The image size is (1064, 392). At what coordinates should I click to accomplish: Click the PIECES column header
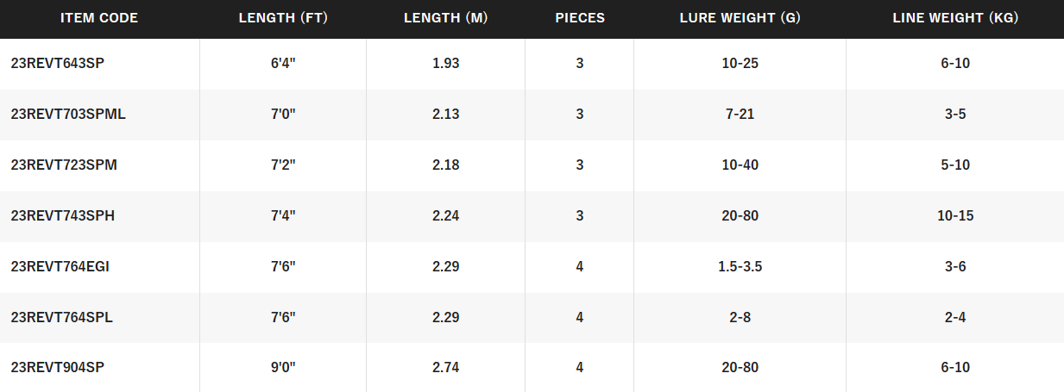pos(580,18)
